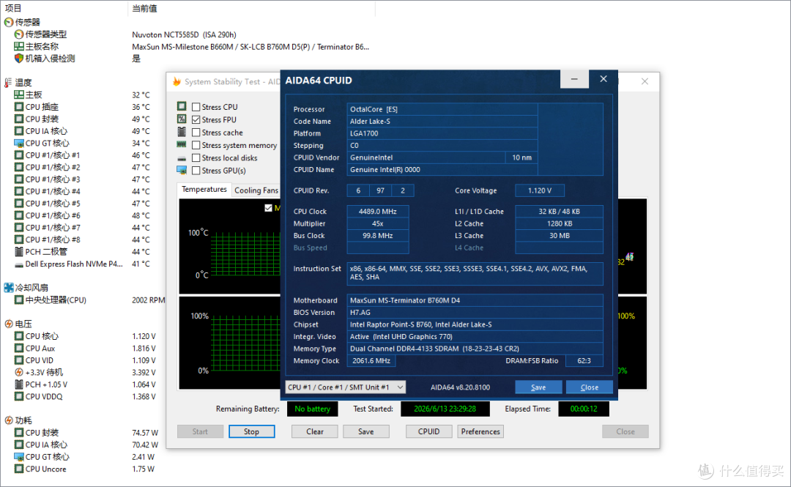791x487 pixels.
Task: Click the 功耗 power category icon
Action: [x=9, y=420]
